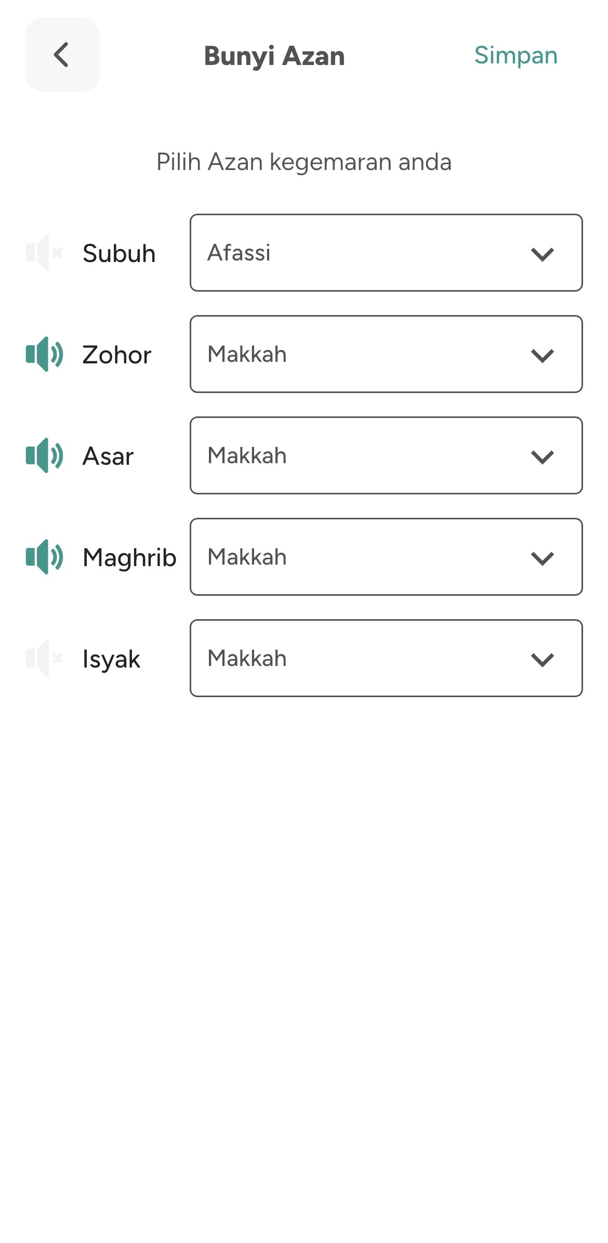
Task: Unmute the Subuh azan speaker icon
Action: point(45,253)
